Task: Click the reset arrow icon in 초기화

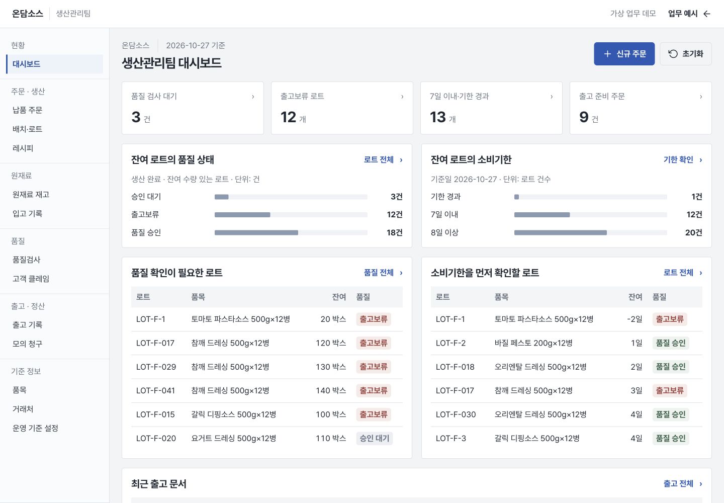Action: (x=673, y=54)
